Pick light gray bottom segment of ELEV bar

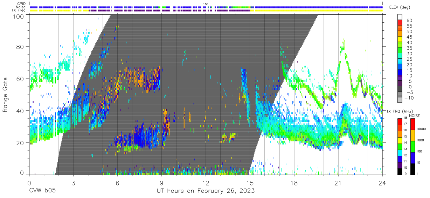[400, 101]
